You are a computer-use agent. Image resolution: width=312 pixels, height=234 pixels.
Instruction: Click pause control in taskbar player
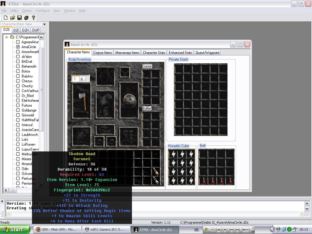(x=218, y=229)
